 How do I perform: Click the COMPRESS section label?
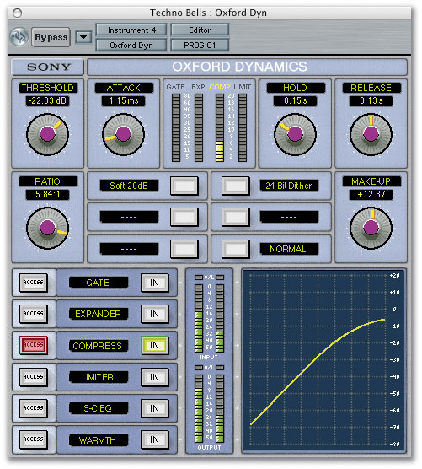tap(99, 346)
